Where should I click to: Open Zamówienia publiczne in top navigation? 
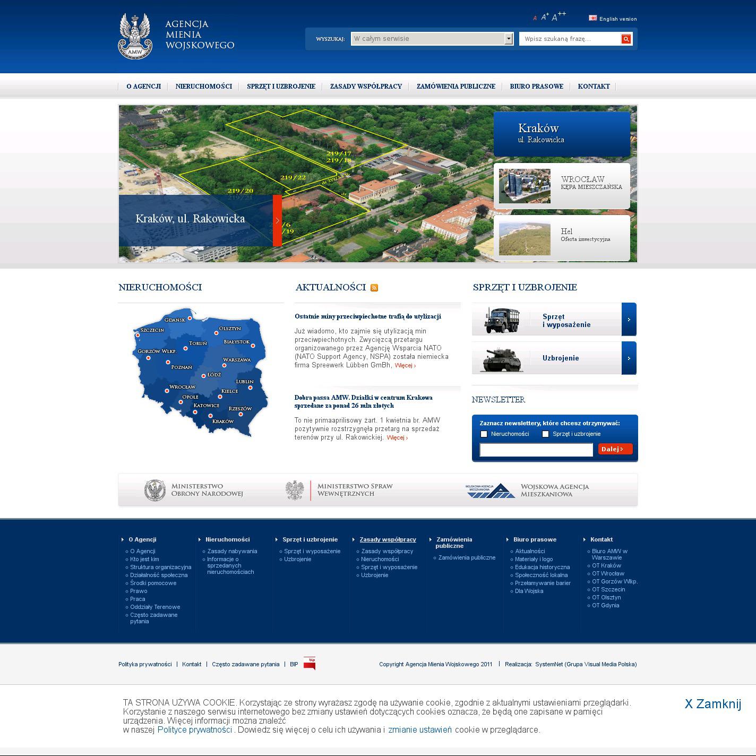(x=456, y=87)
